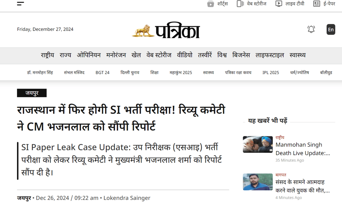Open Manmohan Singh Death Live Update article
This screenshot has height=202, width=342.
[303, 149]
